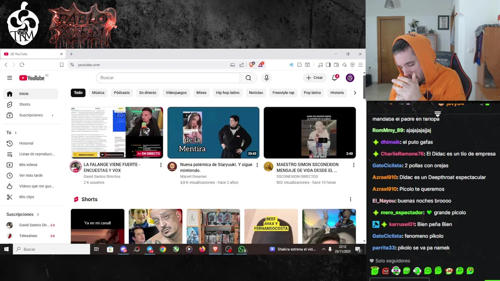Open Maestro Simon video thumbnail
500x281 pixels.
[310, 133]
